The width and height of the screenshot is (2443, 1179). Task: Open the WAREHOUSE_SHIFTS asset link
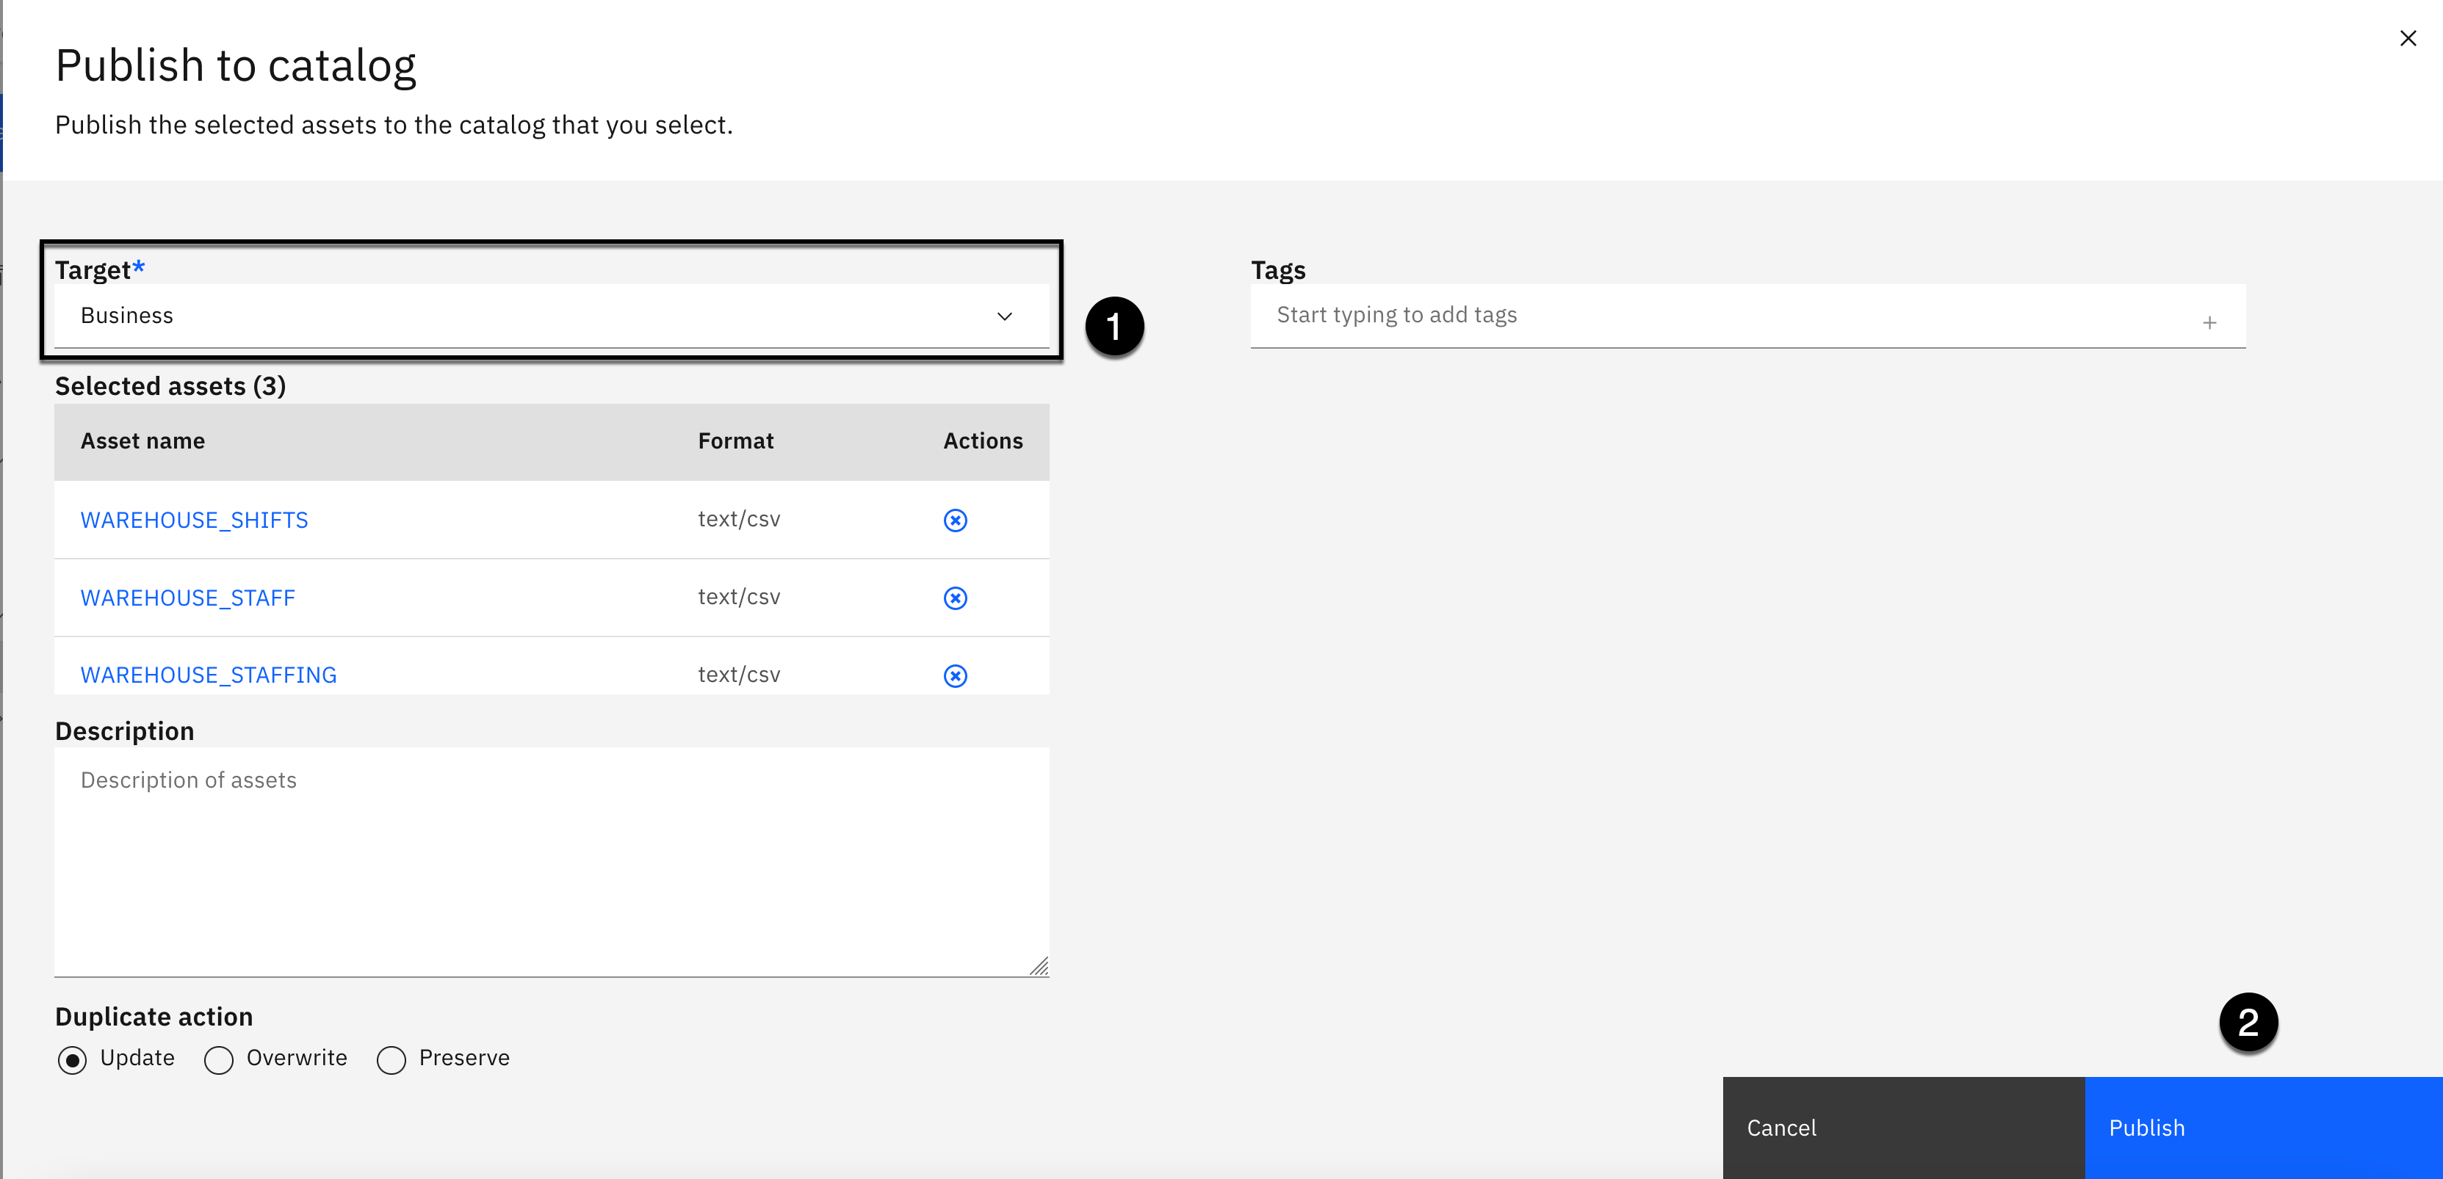pos(195,520)
